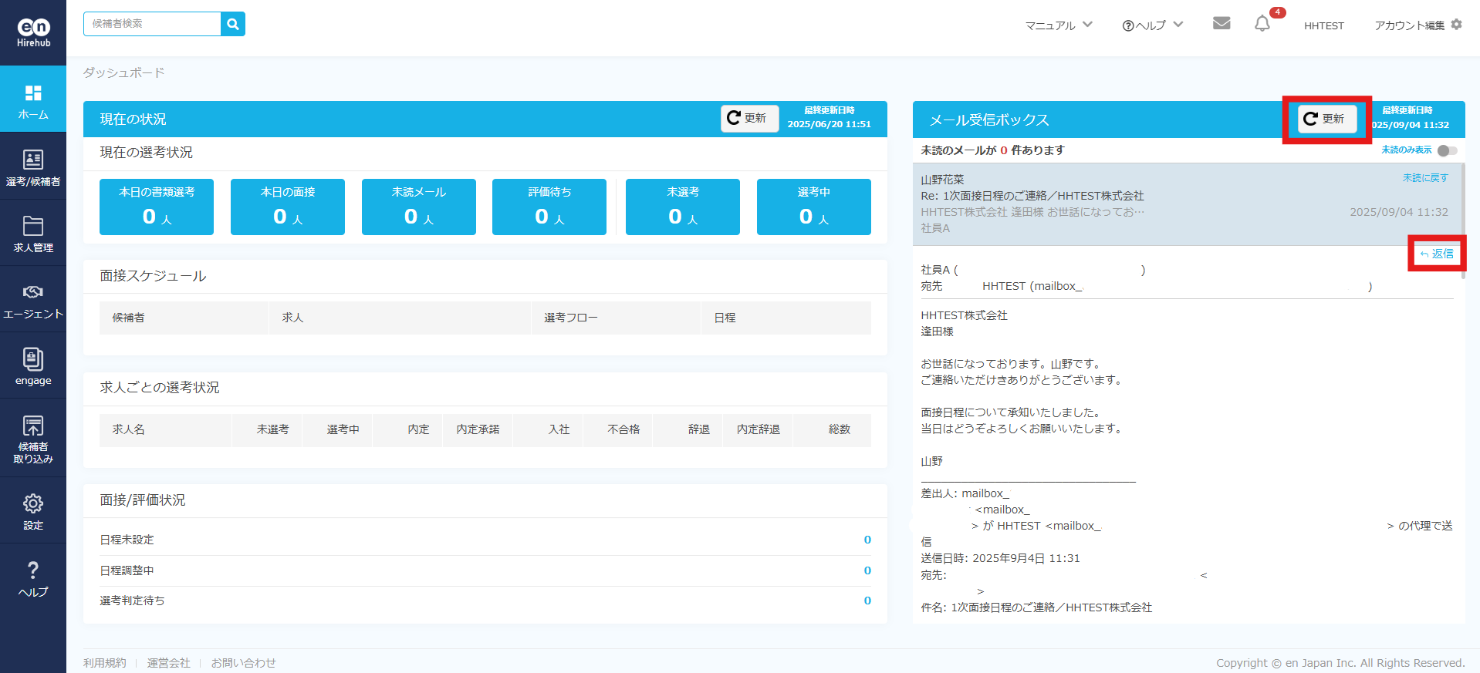1480x673 pixels.
Task: Focus the 候補者検索 input field
Action: [152, 24]
